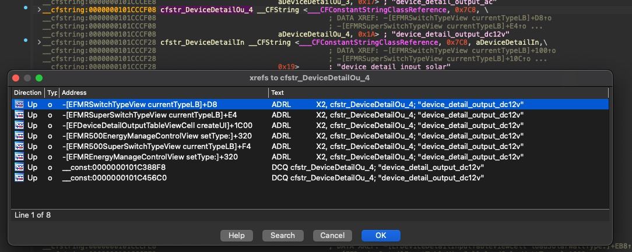The width and height of the screenshot is (632, 252).
Task: Click xref icon of EFDeviceDetailOutputTableViewCell row
Action: [19, 125]
